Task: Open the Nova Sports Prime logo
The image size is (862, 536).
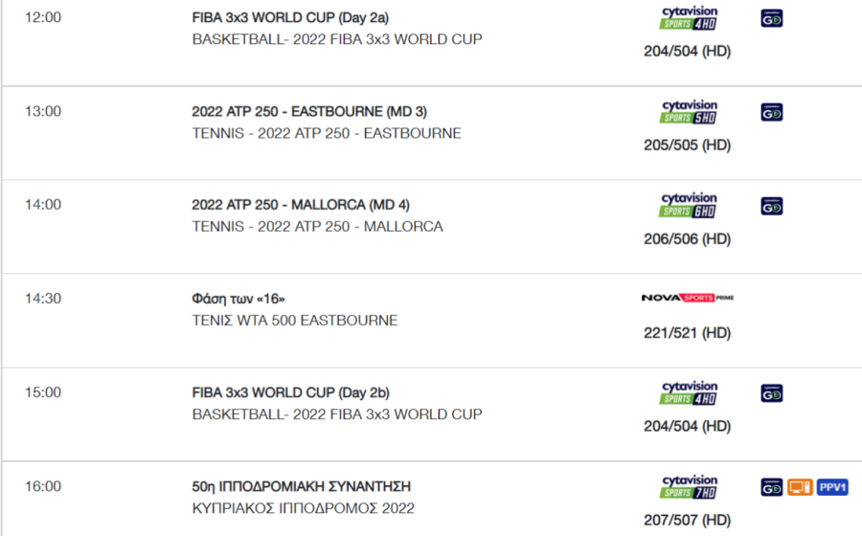Action: point(688,298)
